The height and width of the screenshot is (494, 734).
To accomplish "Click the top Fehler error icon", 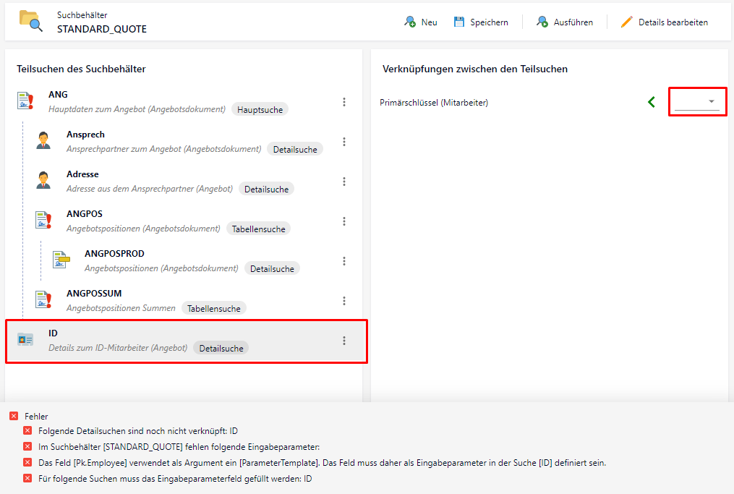I will pyautogui.click(x=14, y=416).
